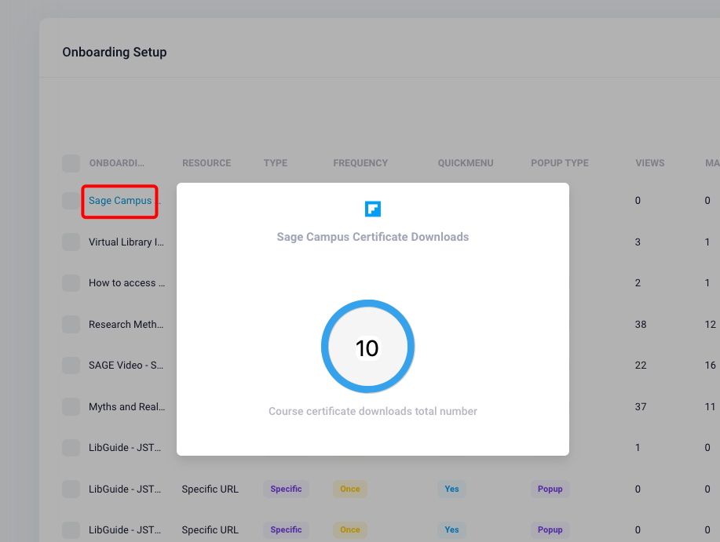Viewport: 720px width, 542px height.
Task: Open the SAGE Video - S... entry
Action: pyautogui.click(x=126, y=366)
